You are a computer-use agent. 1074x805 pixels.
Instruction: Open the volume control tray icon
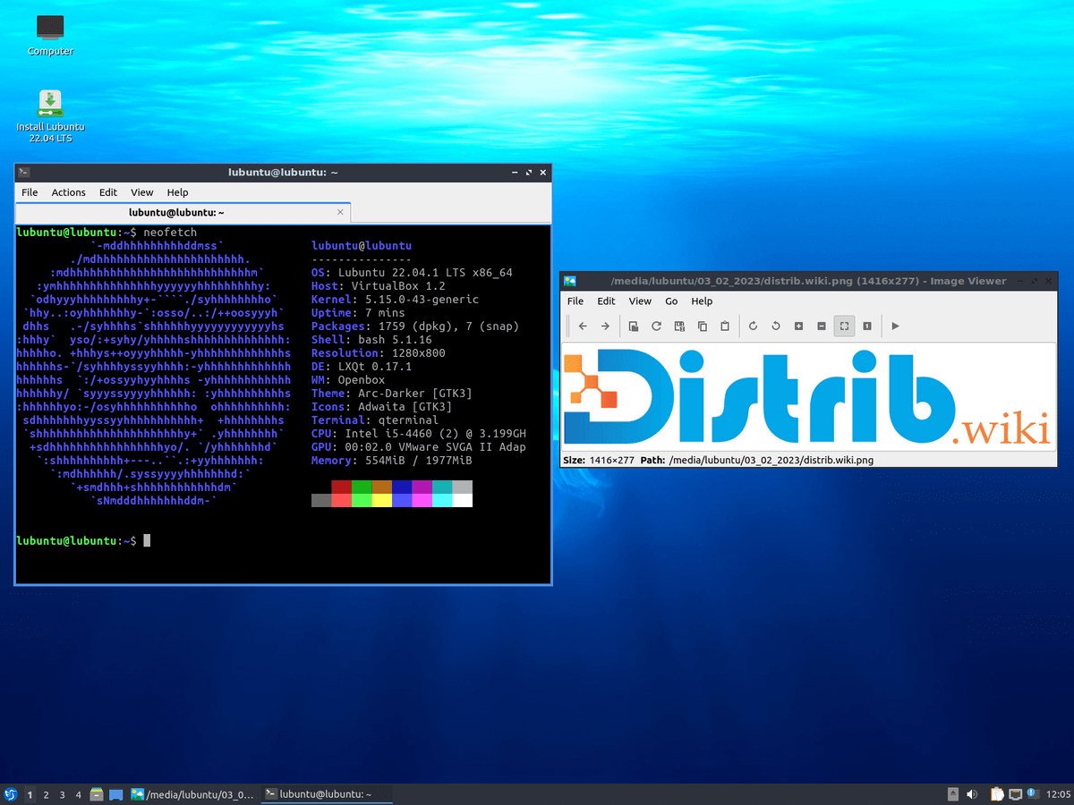point(972,794)
